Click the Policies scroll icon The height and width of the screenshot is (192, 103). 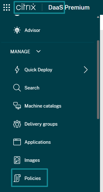(17, 178)
